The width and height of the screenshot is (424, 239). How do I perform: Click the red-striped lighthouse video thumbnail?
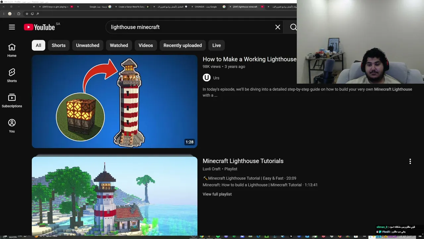[115, 101]
